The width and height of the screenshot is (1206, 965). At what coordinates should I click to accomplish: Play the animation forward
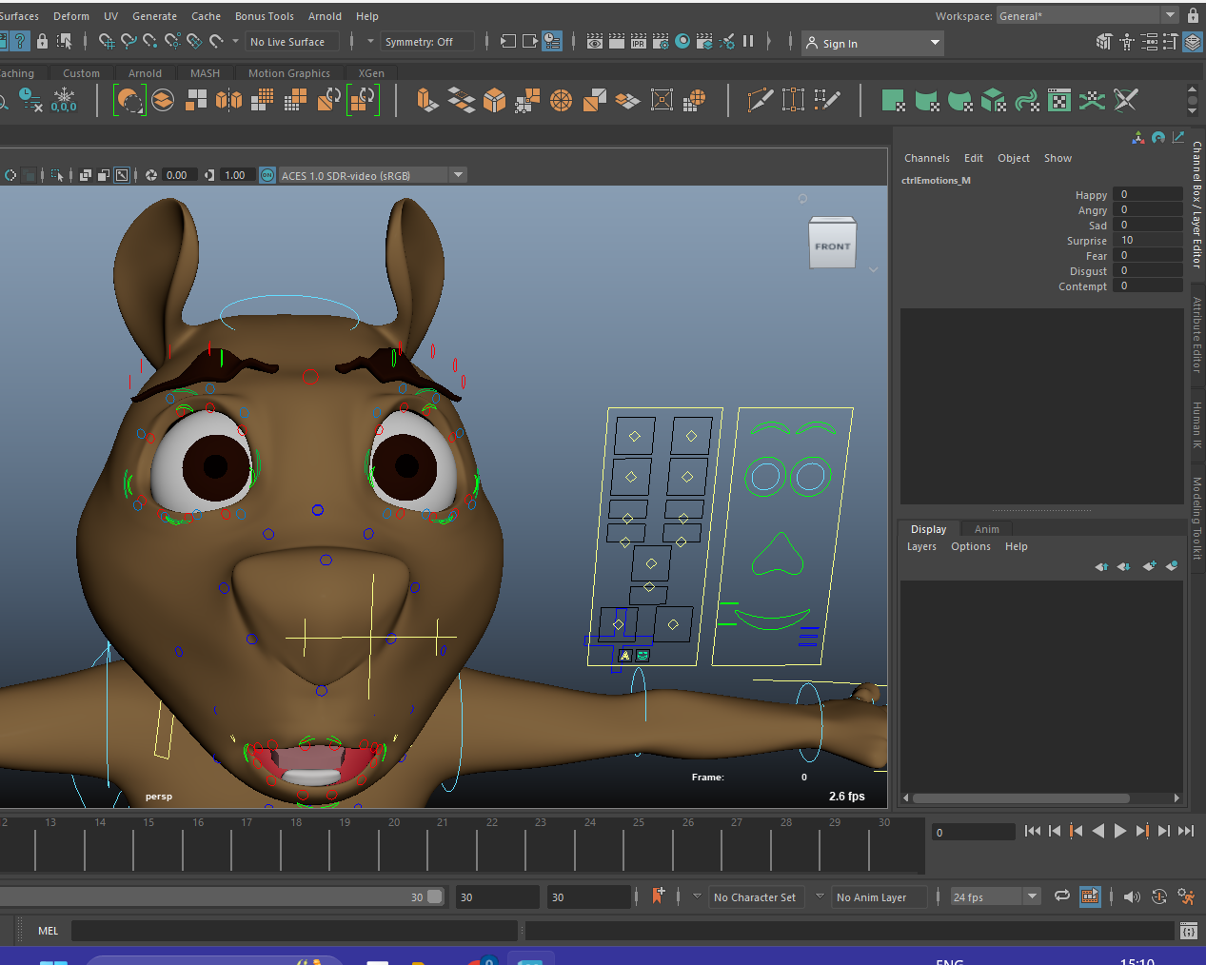(1120, 830)
